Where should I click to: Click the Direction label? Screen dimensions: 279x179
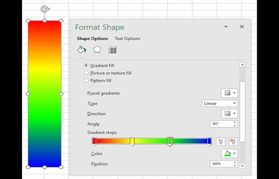click(x=96, y=114)
